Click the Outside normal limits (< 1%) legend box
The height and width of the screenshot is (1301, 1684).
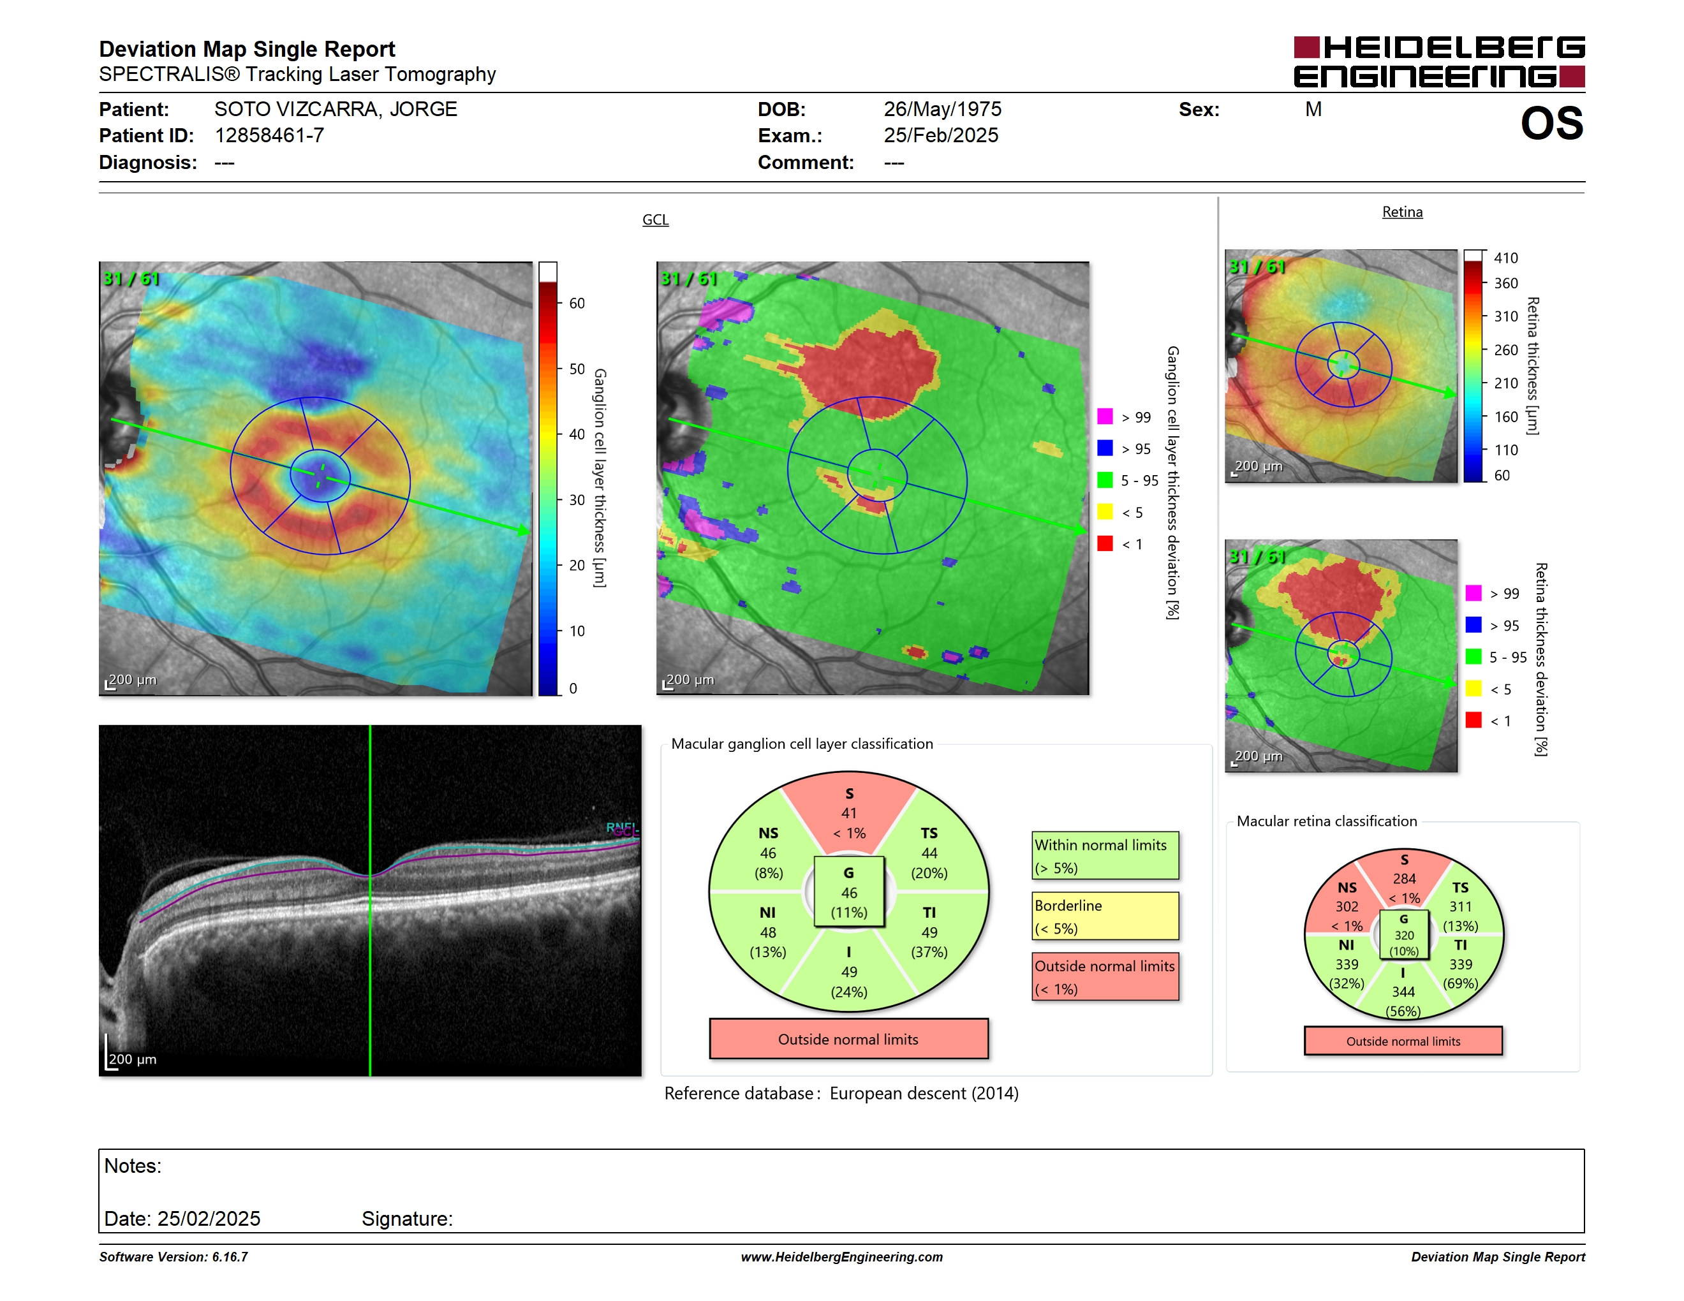[1105, 976]
